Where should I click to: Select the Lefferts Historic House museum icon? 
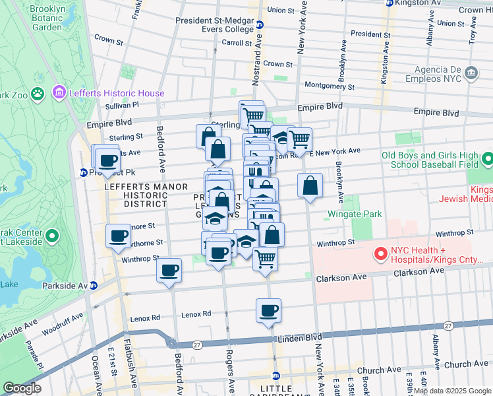[60, 93]
